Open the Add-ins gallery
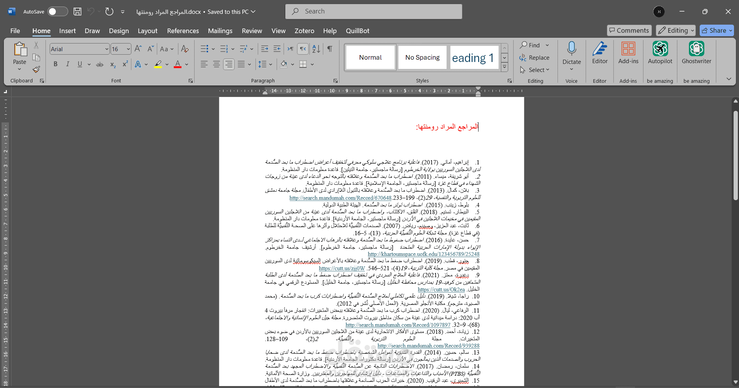Viewport: 739px width, 388px height. [x=628, y=53]
